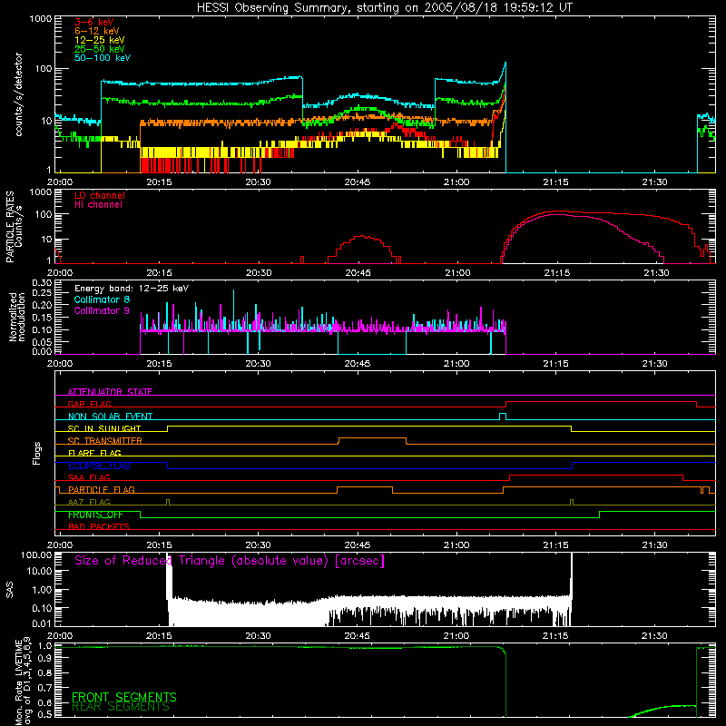Viewport: 726px width, 726px height.
Task: Select the LO channel legend label
Action: pos(100,195)
